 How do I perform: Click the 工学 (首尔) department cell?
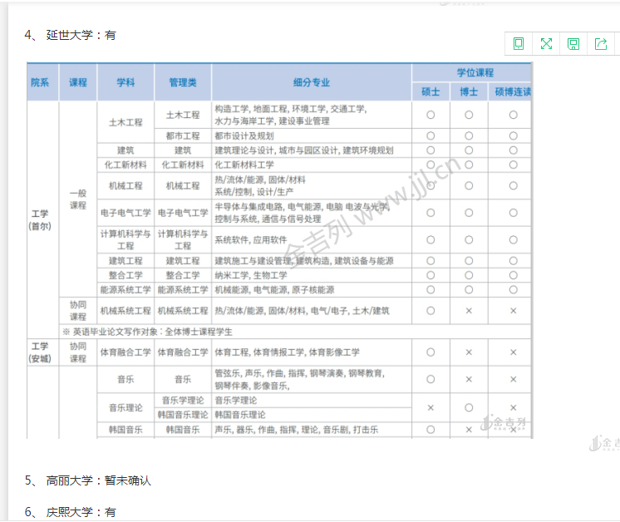(40, 219)
